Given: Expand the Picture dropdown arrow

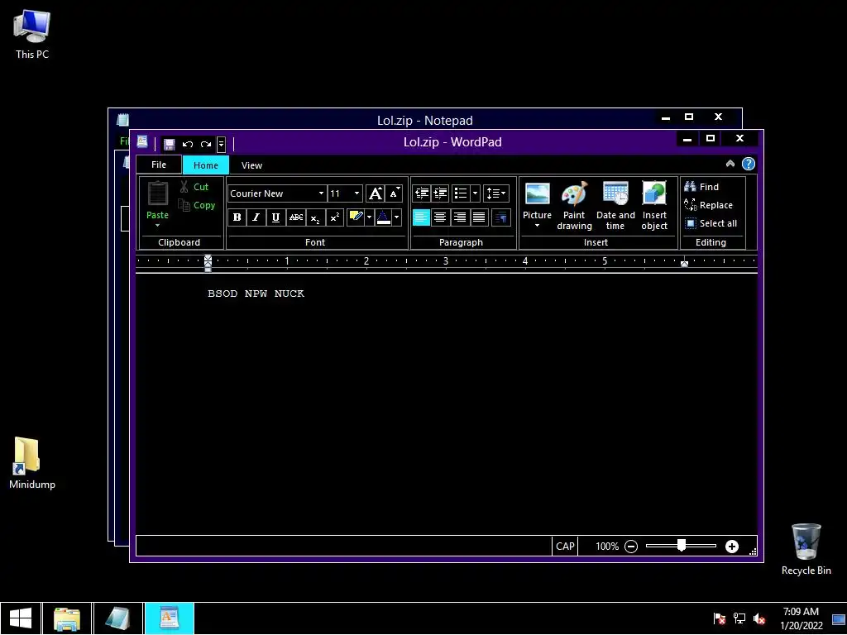Looking at the screenshot, I should (537, 226).
